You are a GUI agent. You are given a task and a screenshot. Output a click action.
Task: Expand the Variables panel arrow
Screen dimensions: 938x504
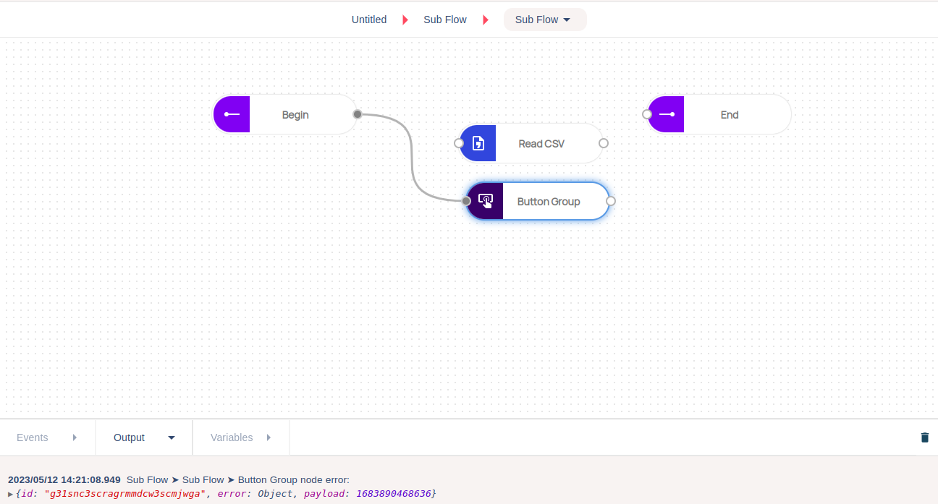[269, 437]
